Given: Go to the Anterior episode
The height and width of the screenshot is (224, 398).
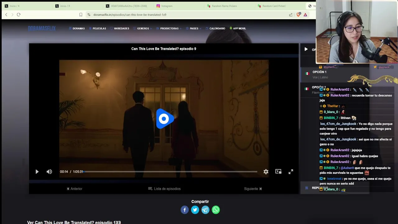Looking at the screenshot, I should 74,189.
